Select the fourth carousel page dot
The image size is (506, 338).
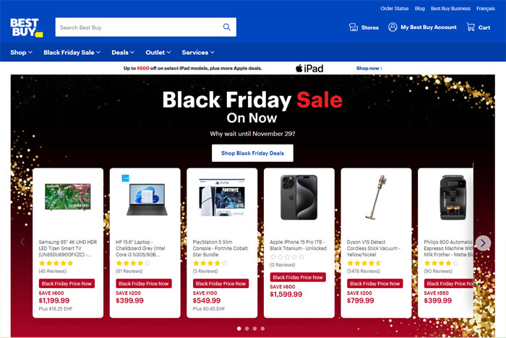click(x=262, y=329)
